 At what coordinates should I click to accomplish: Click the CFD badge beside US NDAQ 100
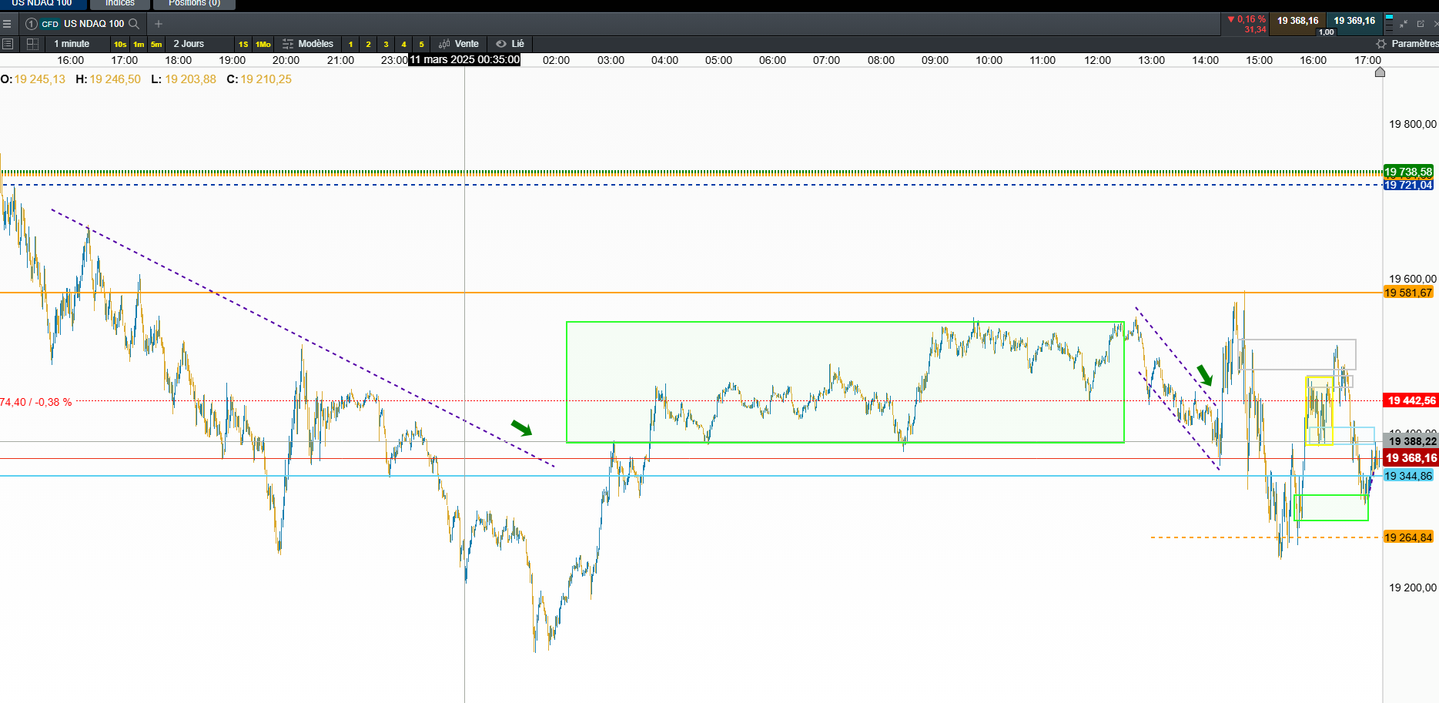point(50,24)
